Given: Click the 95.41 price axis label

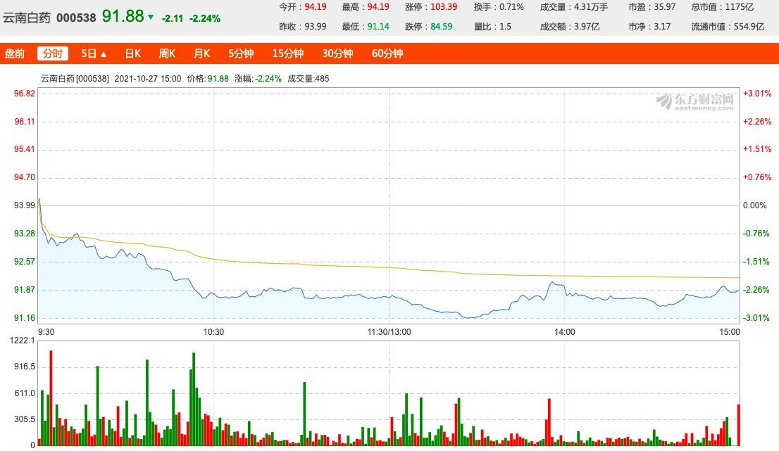Looking at the screenshot, I should click(25, 149).
